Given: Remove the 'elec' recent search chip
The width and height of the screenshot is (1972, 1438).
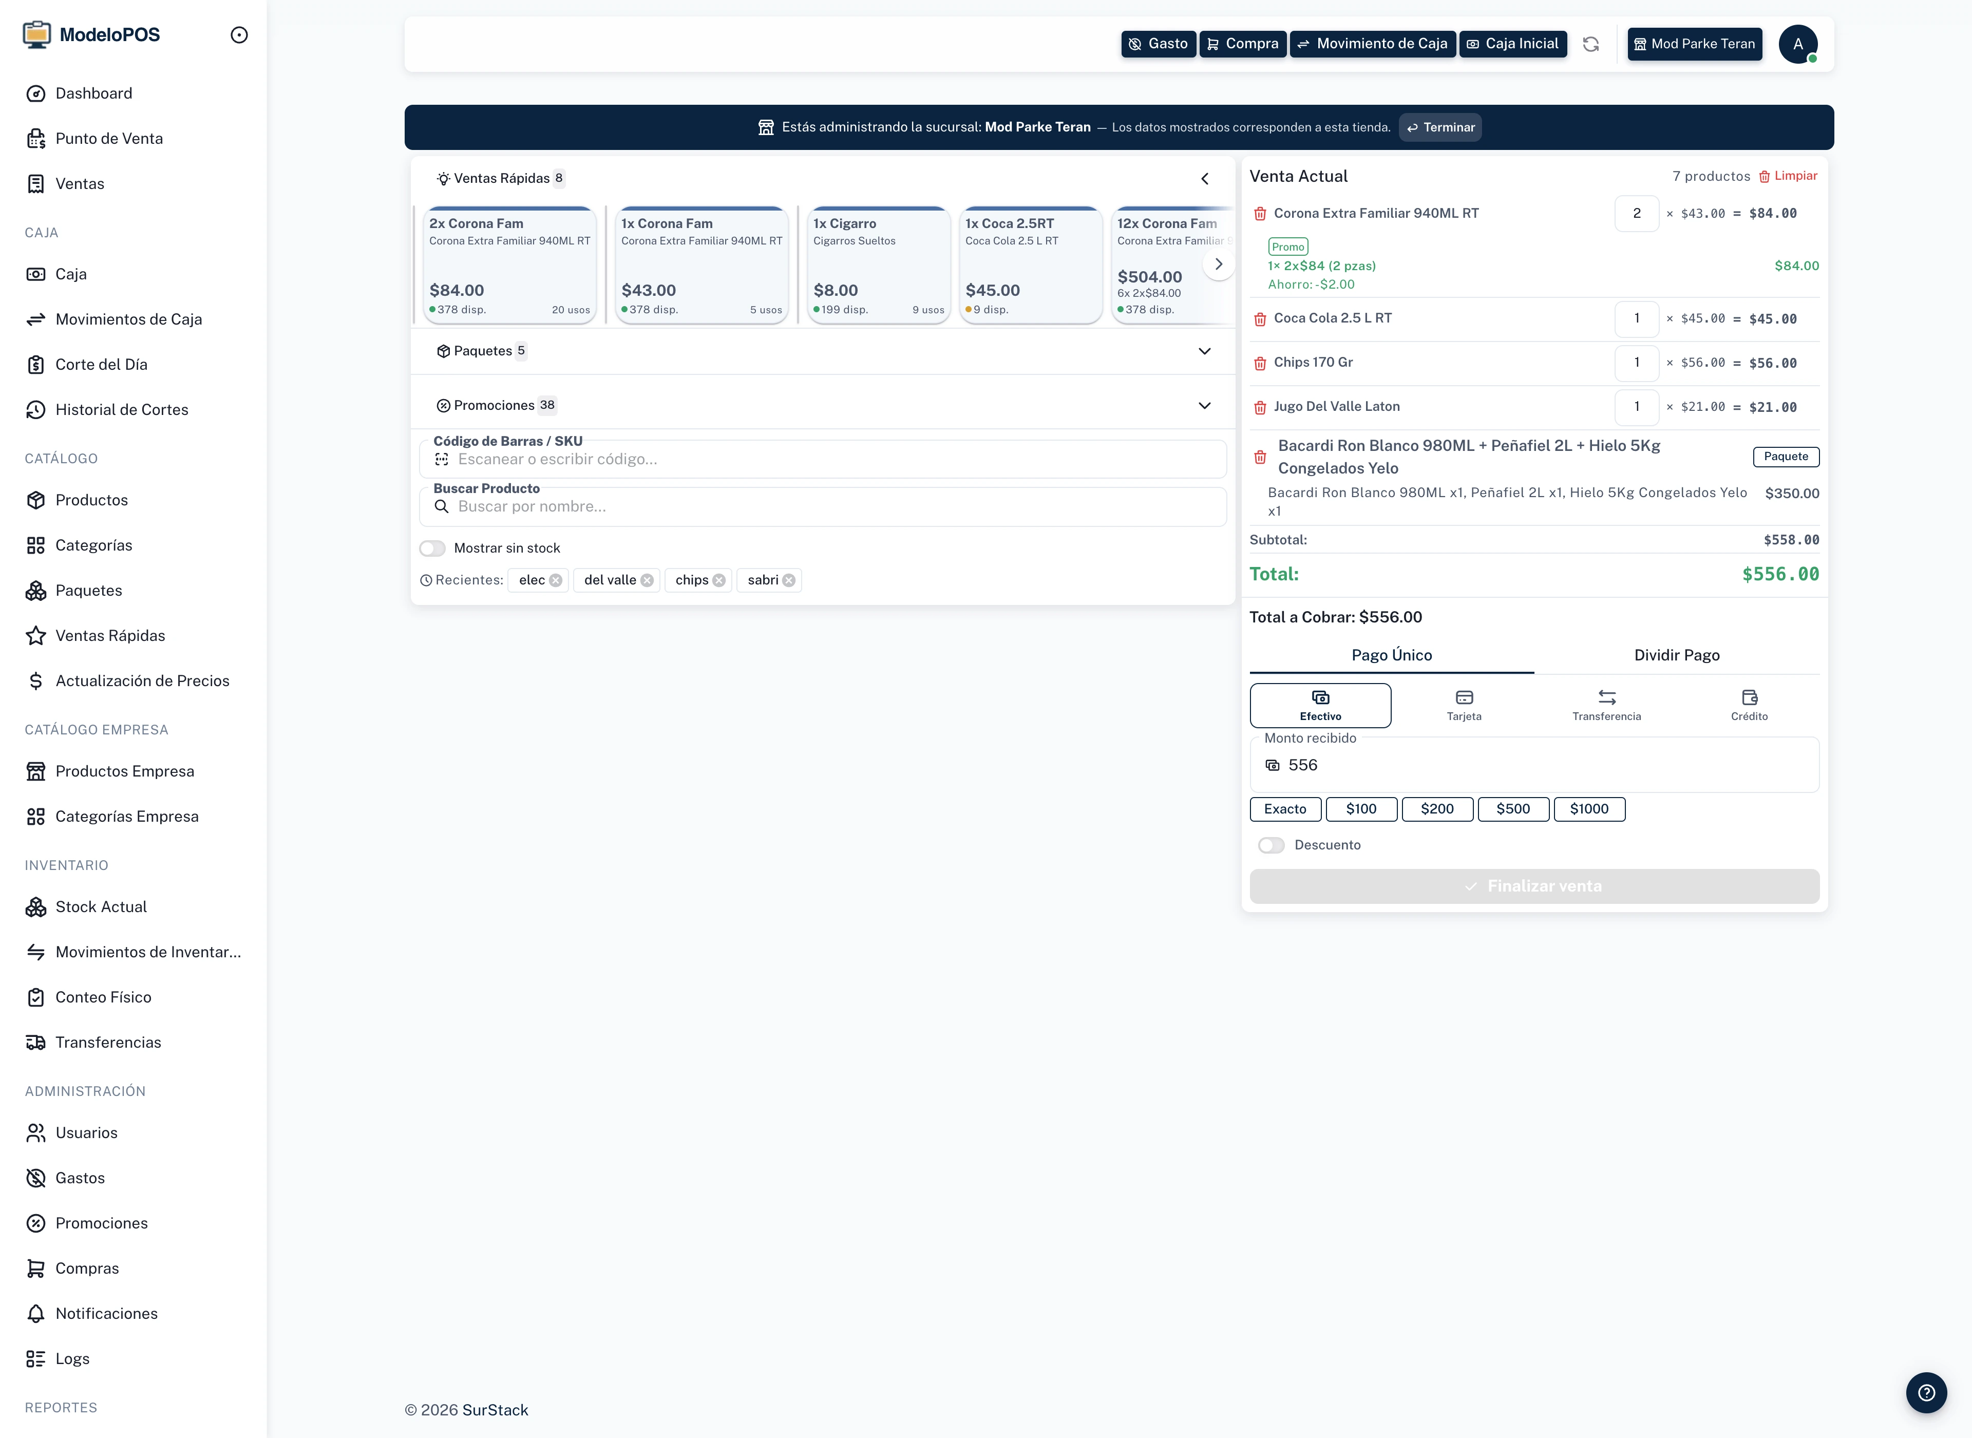Looking at the screenshot, I should pyautogui.click(x=555, y=581).
